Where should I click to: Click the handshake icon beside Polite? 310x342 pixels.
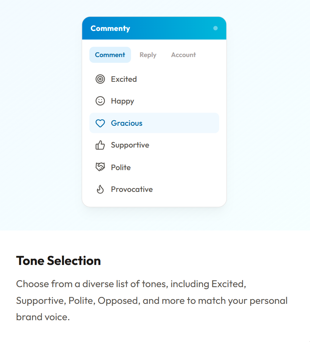(100, 167)
